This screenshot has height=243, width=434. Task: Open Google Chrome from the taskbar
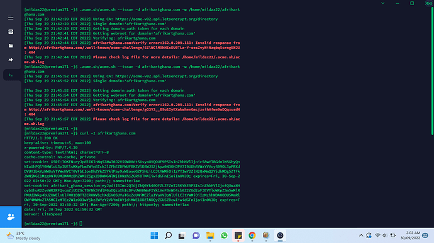tap(252, 235)
